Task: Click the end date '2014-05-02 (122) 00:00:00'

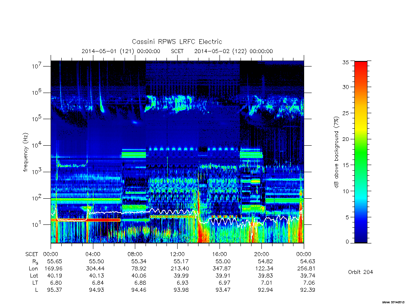Action: click(233, 51)
